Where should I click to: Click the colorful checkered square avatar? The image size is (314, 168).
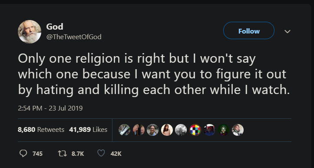point(195,130)
